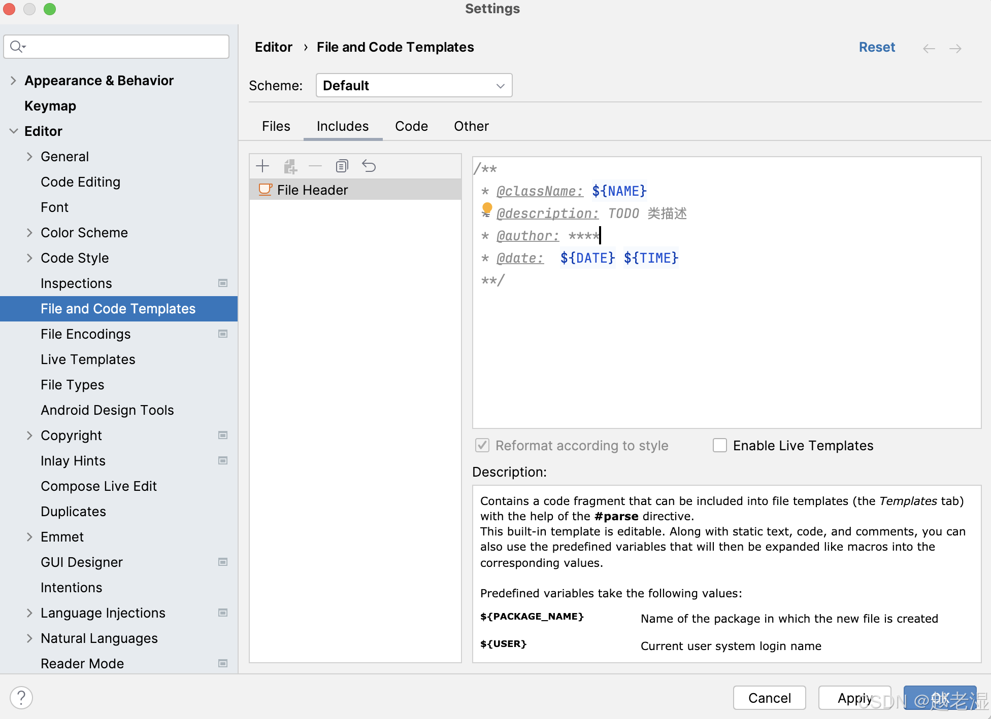
Task: Click the back navigation arrow icon
Action: coord(929,48)
